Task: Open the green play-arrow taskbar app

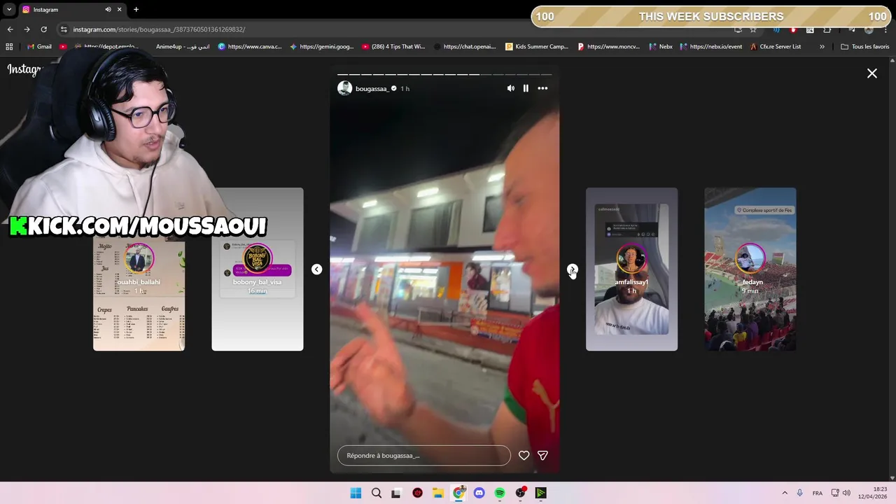Action: pyautogui.click(x=540, y=493)
